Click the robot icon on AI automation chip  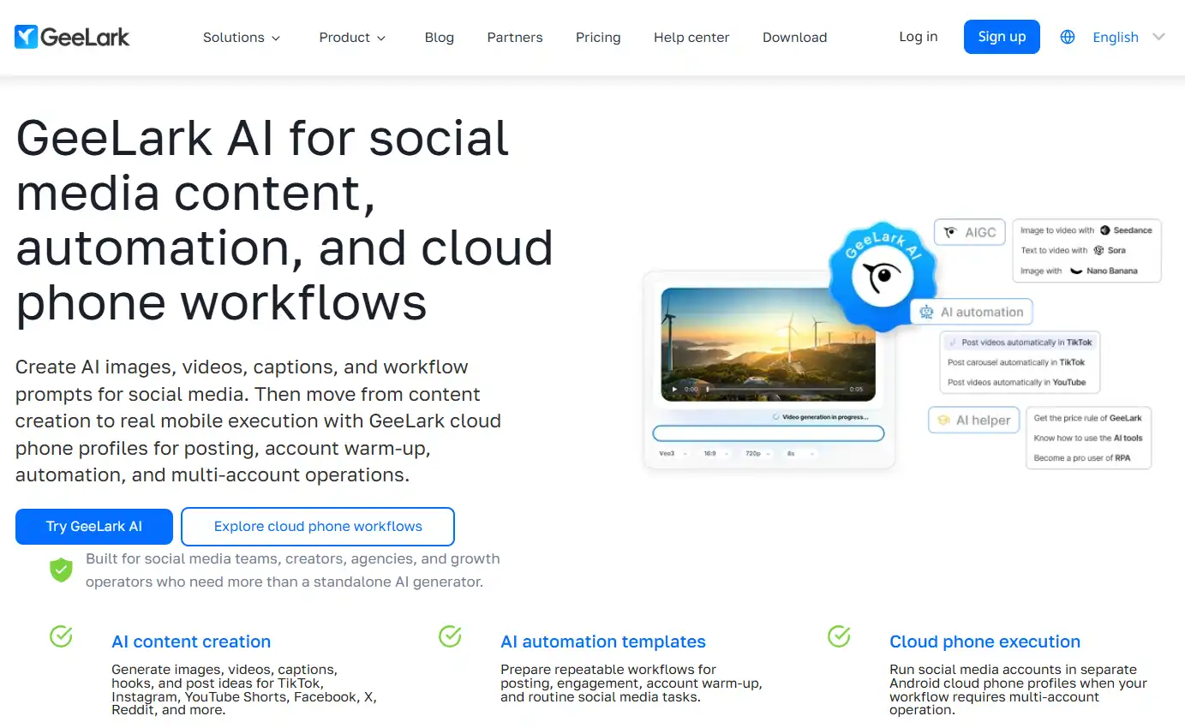click(x=926, y=313)
